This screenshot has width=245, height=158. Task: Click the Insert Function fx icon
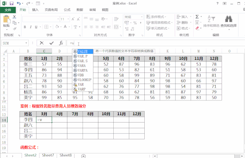(x=61, y=43)
